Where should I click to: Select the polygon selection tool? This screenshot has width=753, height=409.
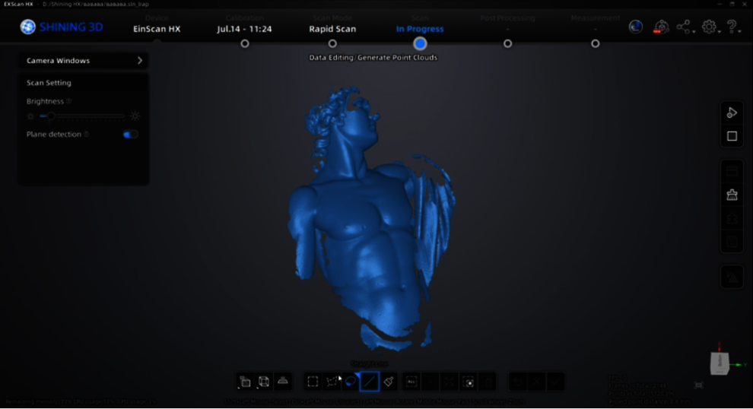(x=332, y=382)
